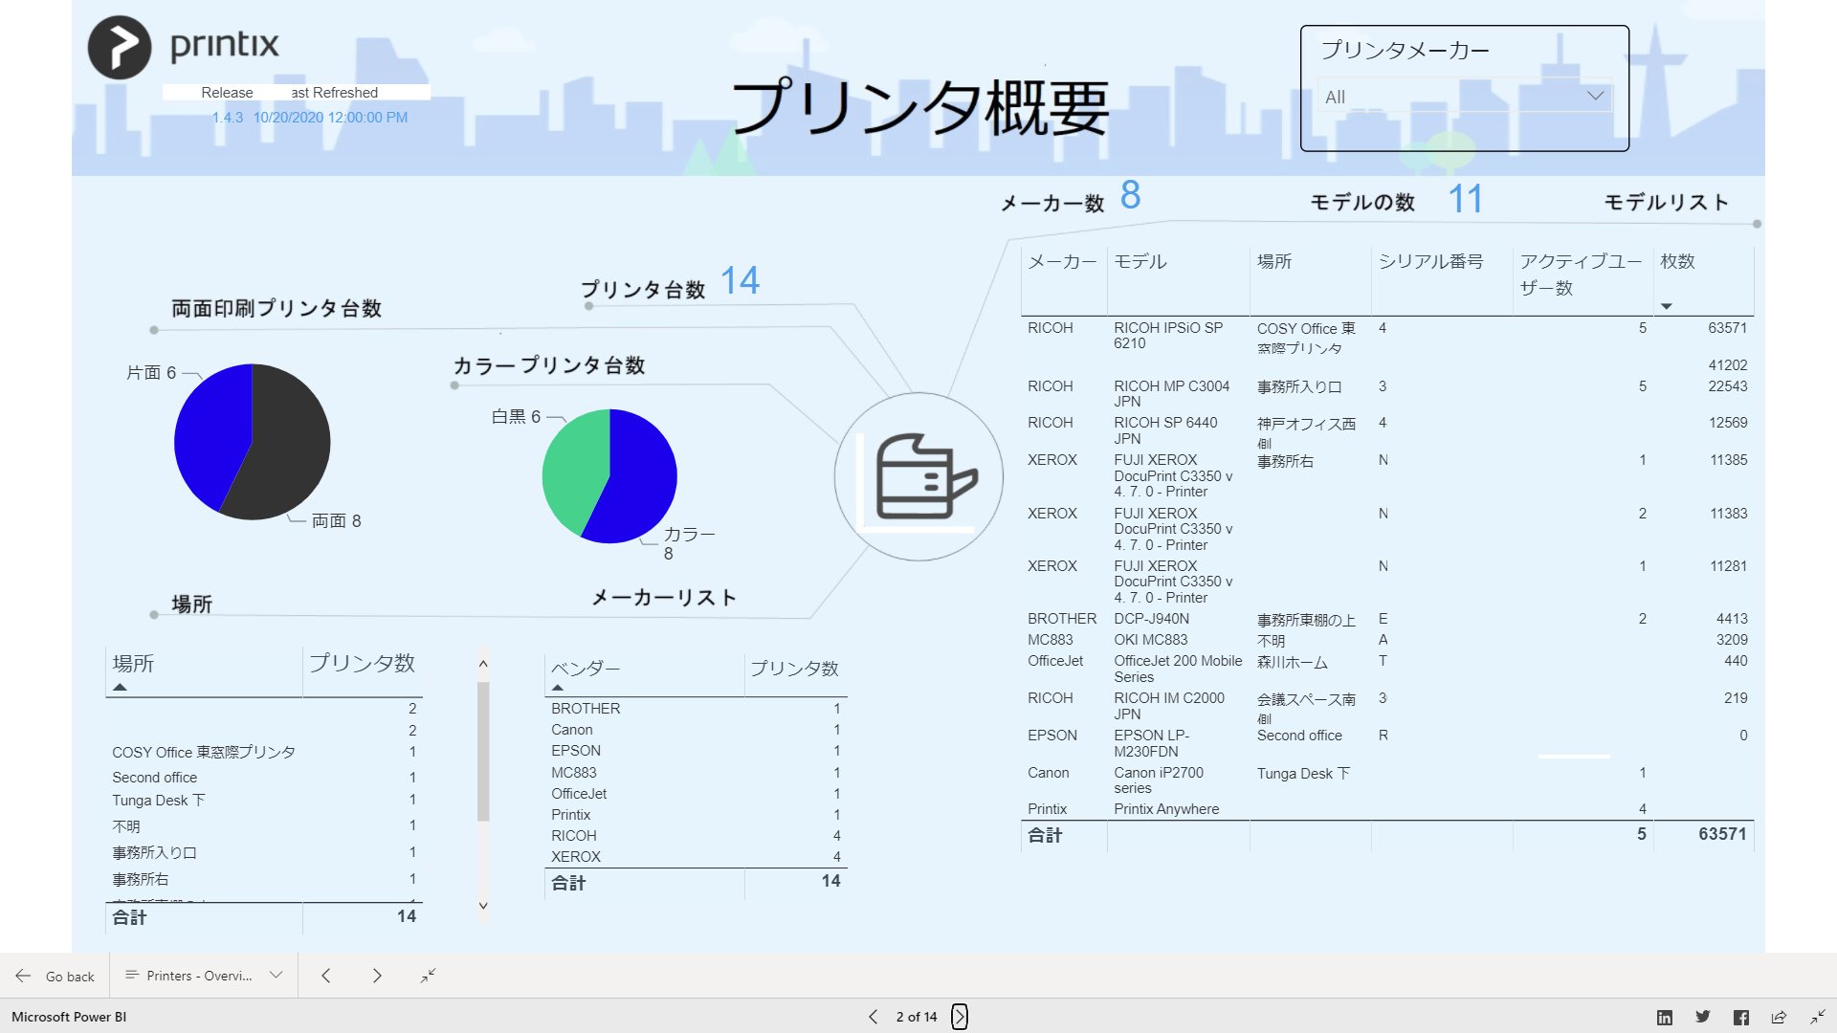The image size is (1837, 1033).
Task: Open the Printers - Overview page selector
Action: coord(204,976)
